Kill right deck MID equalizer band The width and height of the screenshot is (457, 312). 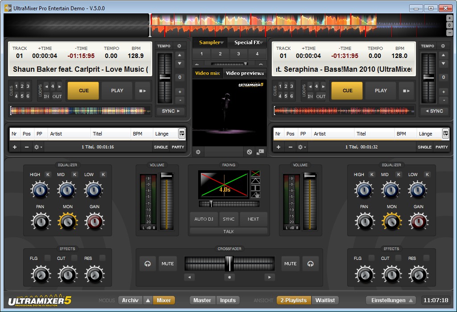tap(399, 174)
